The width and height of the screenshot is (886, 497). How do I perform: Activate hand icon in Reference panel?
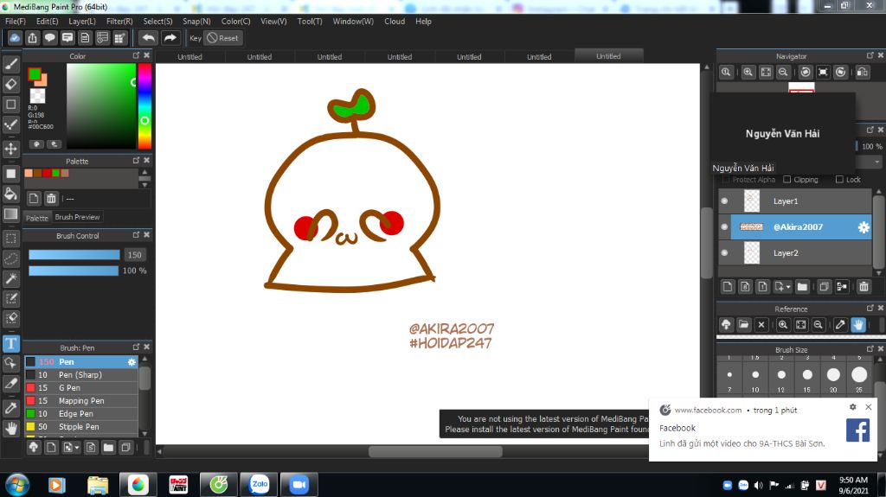[858, 325]
